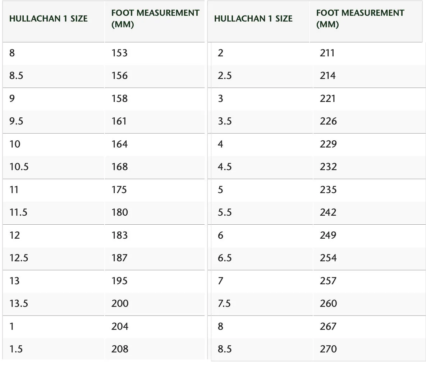Click the 226 measurement value
This screenshot has width=426, height=365.
point(328,121)
